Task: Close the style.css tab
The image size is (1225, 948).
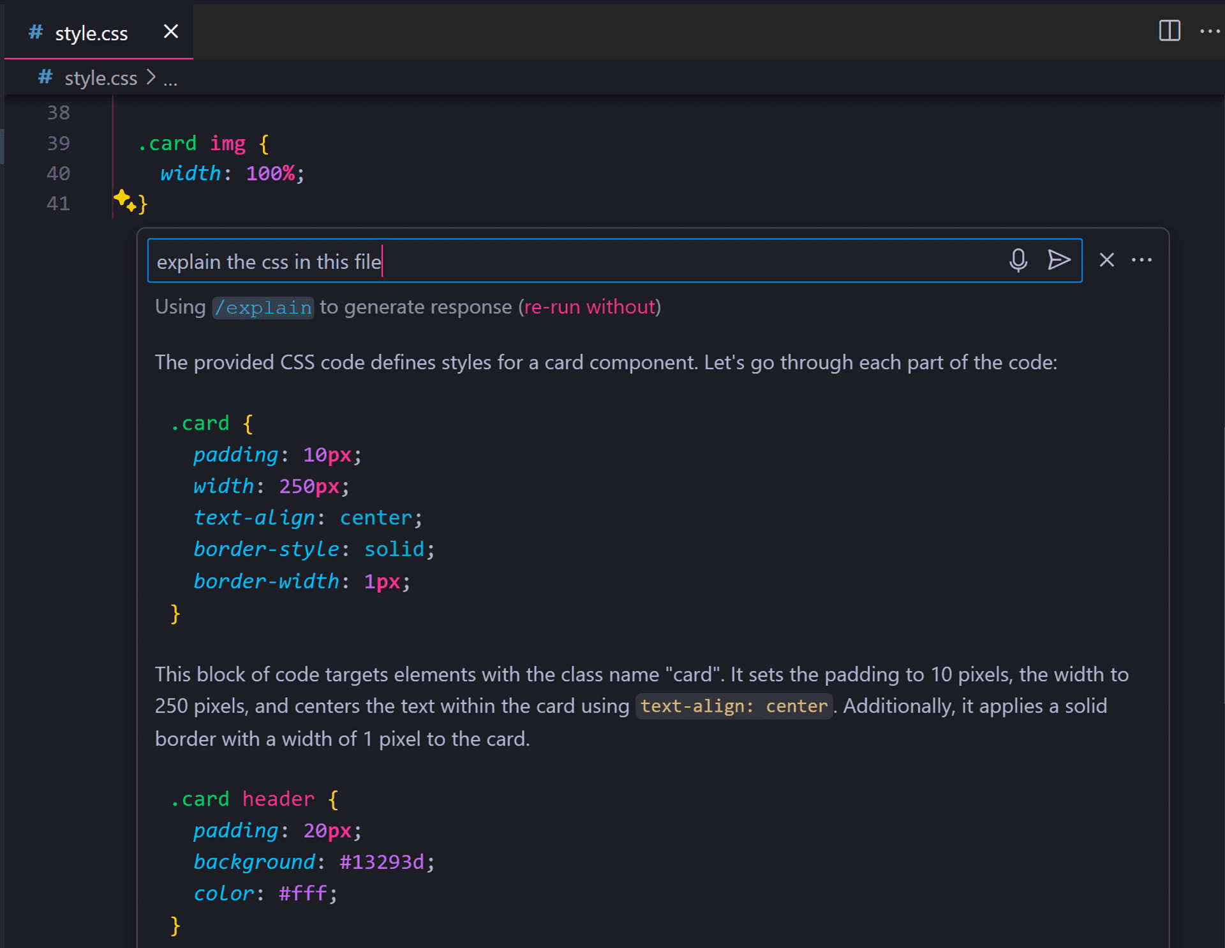Action: (170, 31)
